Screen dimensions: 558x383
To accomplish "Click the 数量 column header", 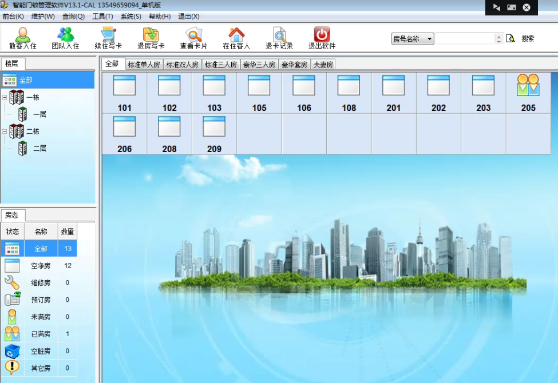I will click(68, 232).
